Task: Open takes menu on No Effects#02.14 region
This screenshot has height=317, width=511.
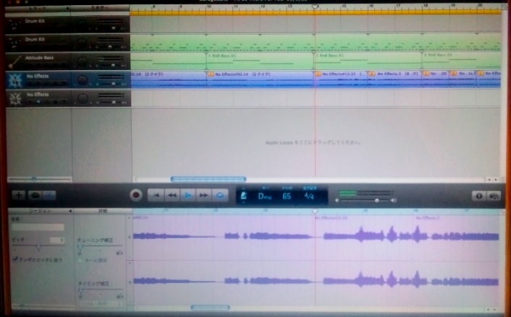Action: coord(211,74)
